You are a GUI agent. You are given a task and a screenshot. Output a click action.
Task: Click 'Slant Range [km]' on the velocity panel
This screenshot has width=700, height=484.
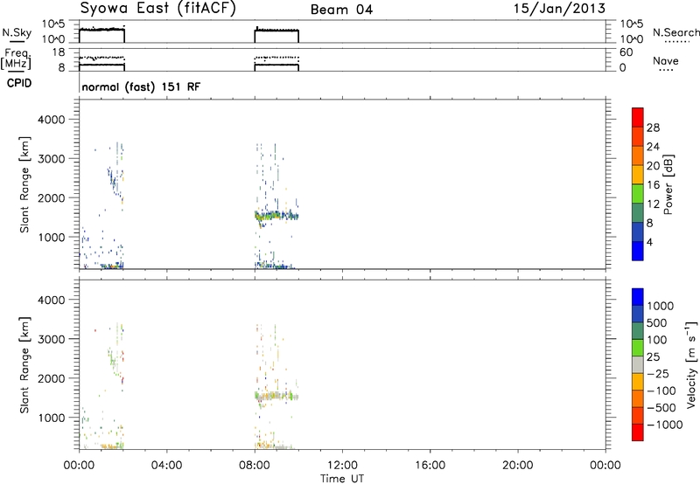click(24, 365)
